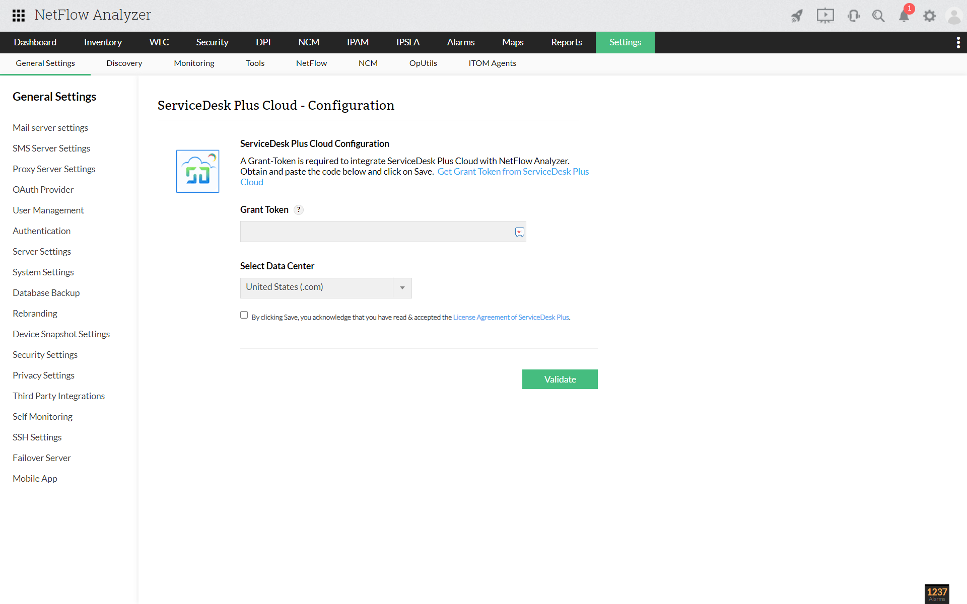Accept the License Agreement checkbox
This screenshot has width=967, height=604.
[244, 315]
